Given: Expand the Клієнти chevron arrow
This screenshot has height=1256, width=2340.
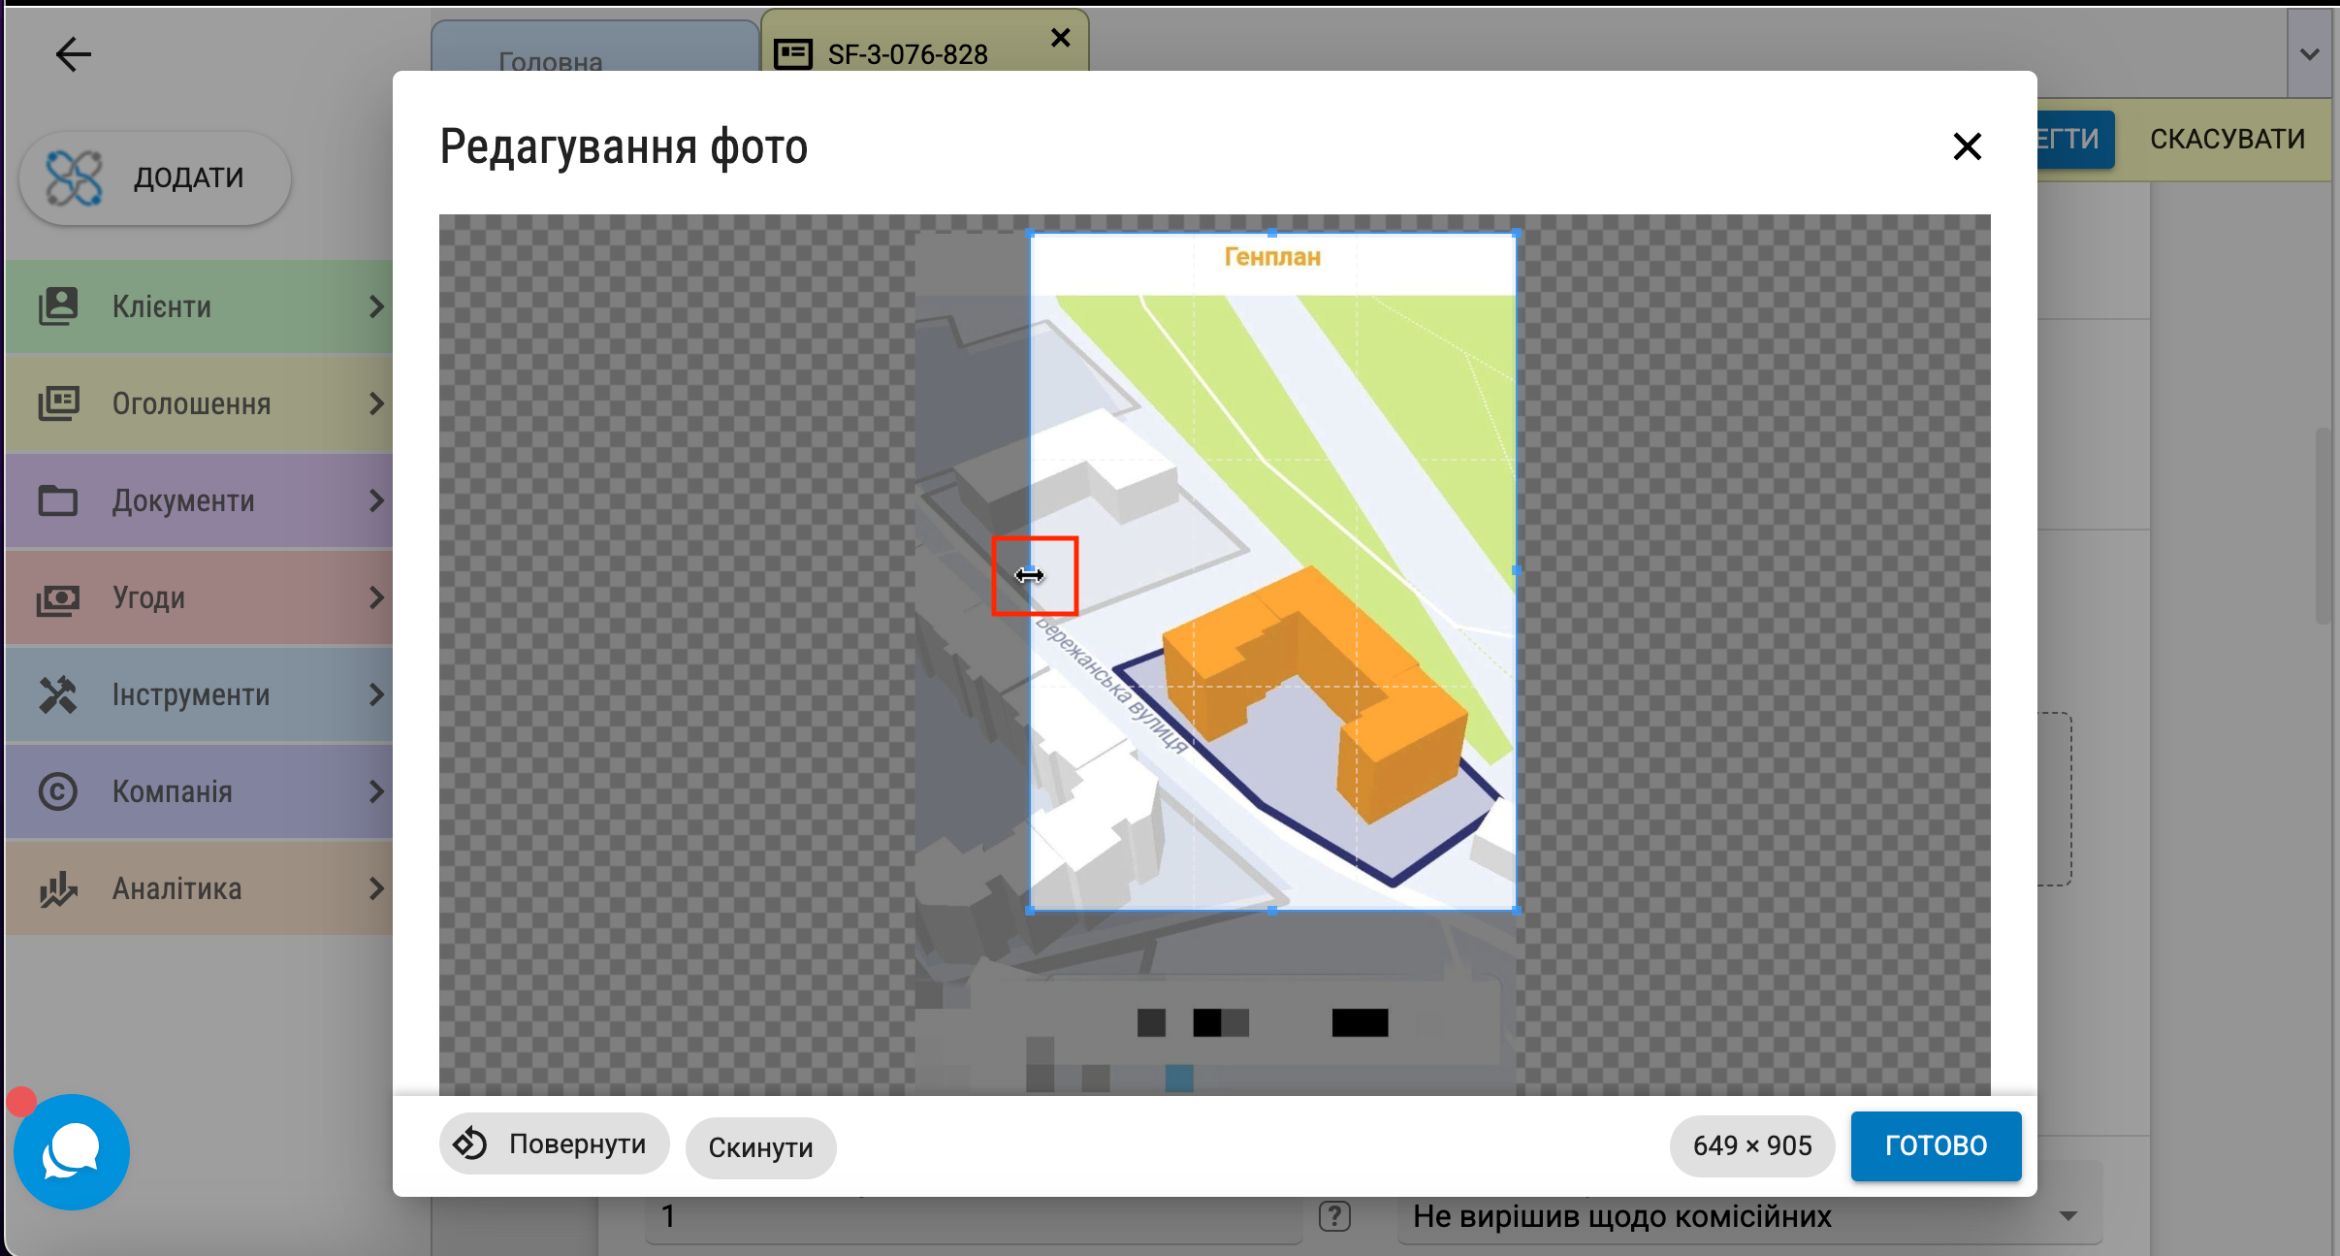Looking at the screenshot, I should pyautogui.click(x=376, y=306).
